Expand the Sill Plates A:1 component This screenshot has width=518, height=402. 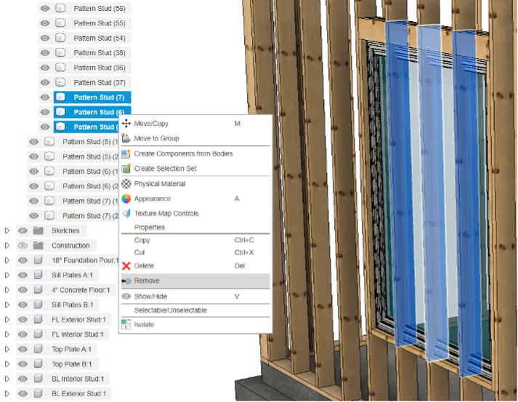tap(7, 275)
